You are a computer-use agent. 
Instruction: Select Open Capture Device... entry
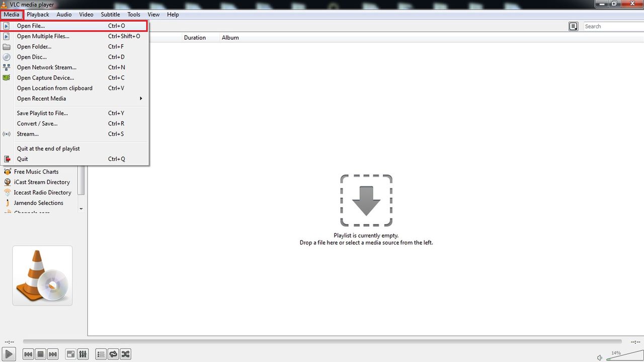coord(74,78)
